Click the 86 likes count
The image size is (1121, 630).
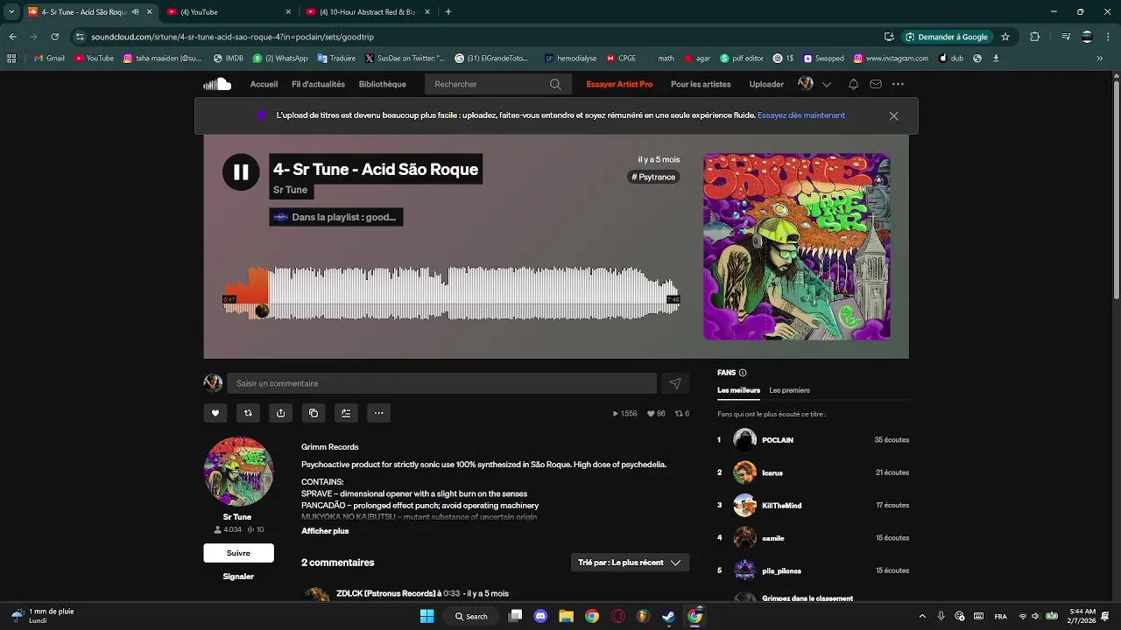(656, 413)
